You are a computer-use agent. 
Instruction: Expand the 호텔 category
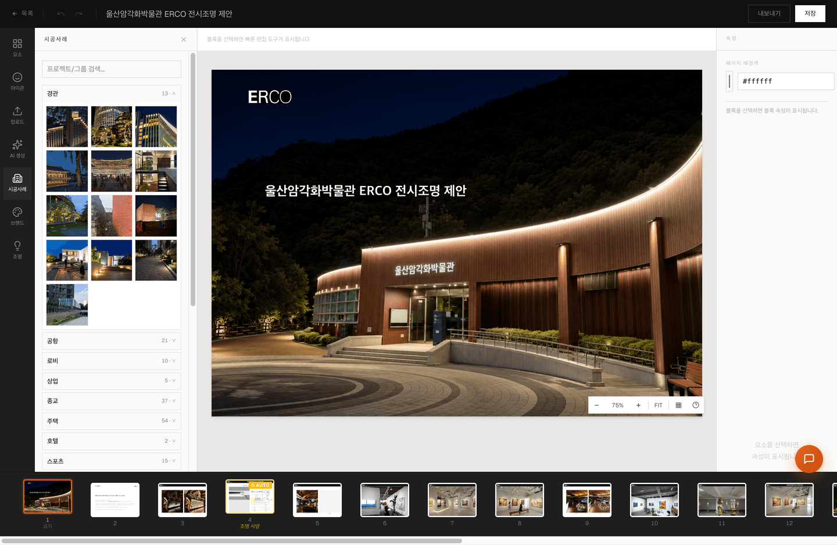(112, 441)
